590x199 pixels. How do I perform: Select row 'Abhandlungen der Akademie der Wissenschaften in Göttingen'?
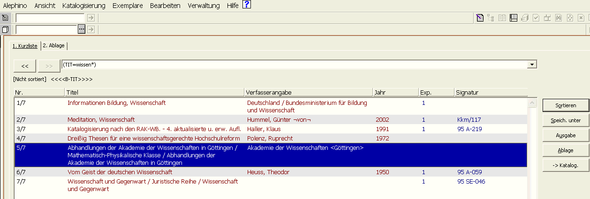[271, 155]
